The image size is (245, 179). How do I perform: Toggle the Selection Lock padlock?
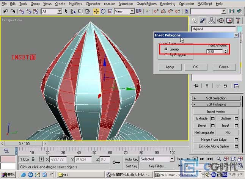point(33,159)
